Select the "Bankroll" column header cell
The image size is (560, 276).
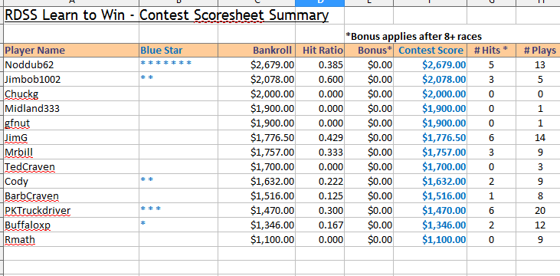click(x=257, y=51)
